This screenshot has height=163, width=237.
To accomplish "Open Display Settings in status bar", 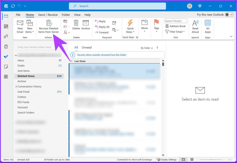I will coord(167,160).
